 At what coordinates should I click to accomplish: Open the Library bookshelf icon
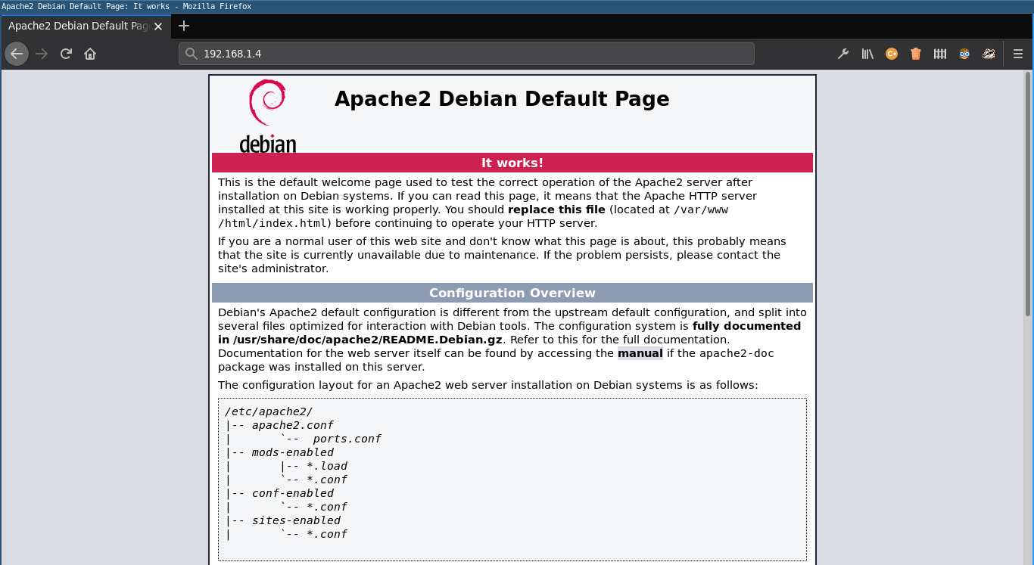[867, 54]
